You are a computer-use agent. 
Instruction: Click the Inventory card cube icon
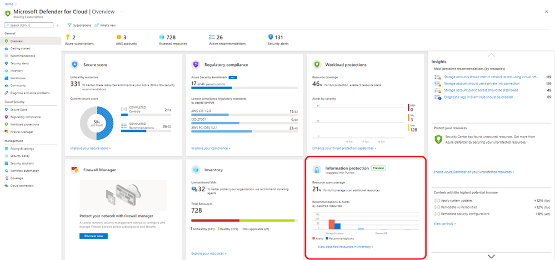(196, 170)
